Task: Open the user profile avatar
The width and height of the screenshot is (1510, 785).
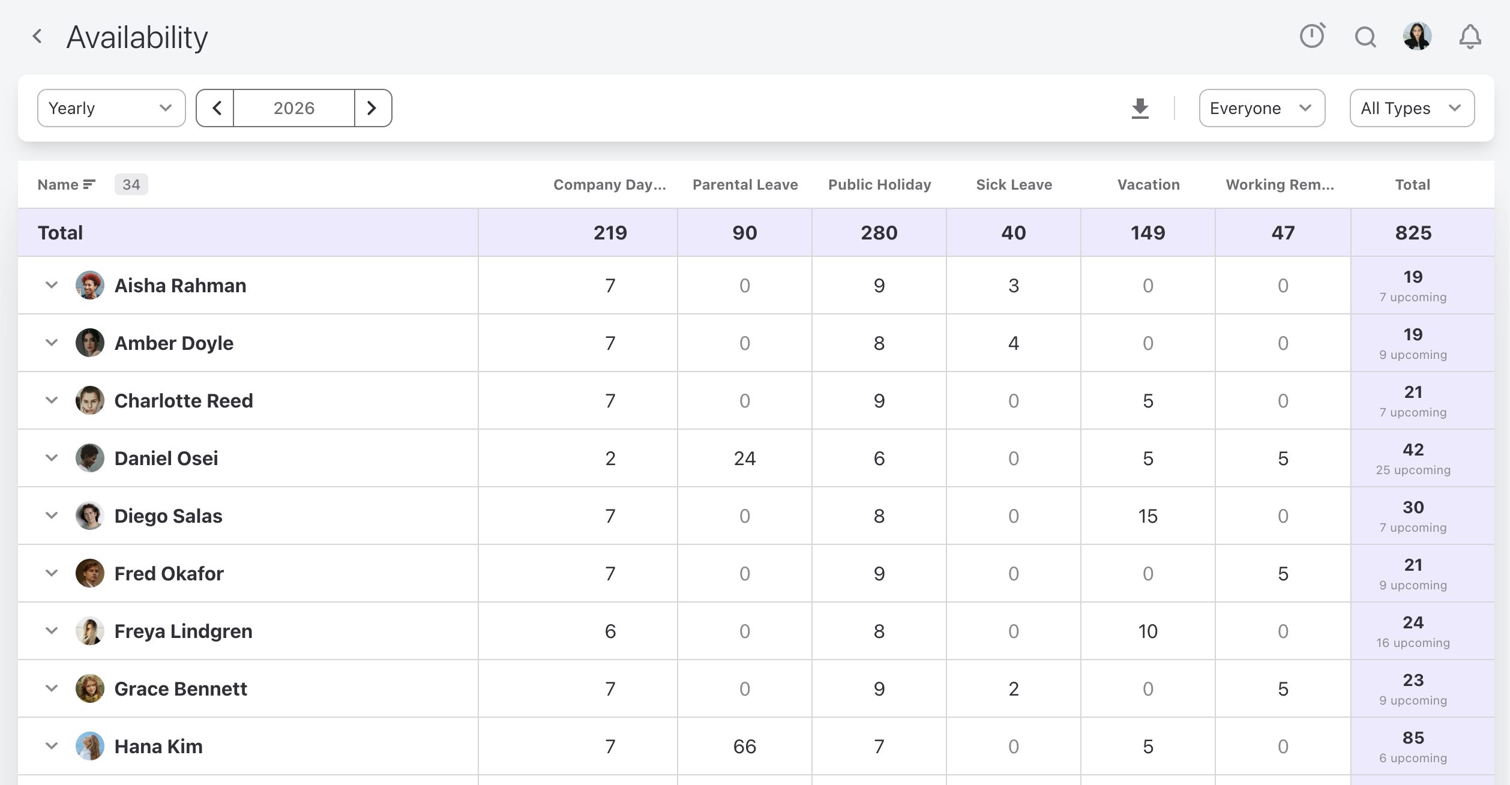Action: [1418, 37]
